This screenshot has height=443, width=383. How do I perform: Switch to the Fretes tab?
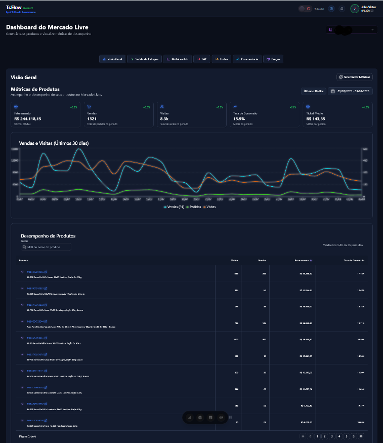point(222,59)
